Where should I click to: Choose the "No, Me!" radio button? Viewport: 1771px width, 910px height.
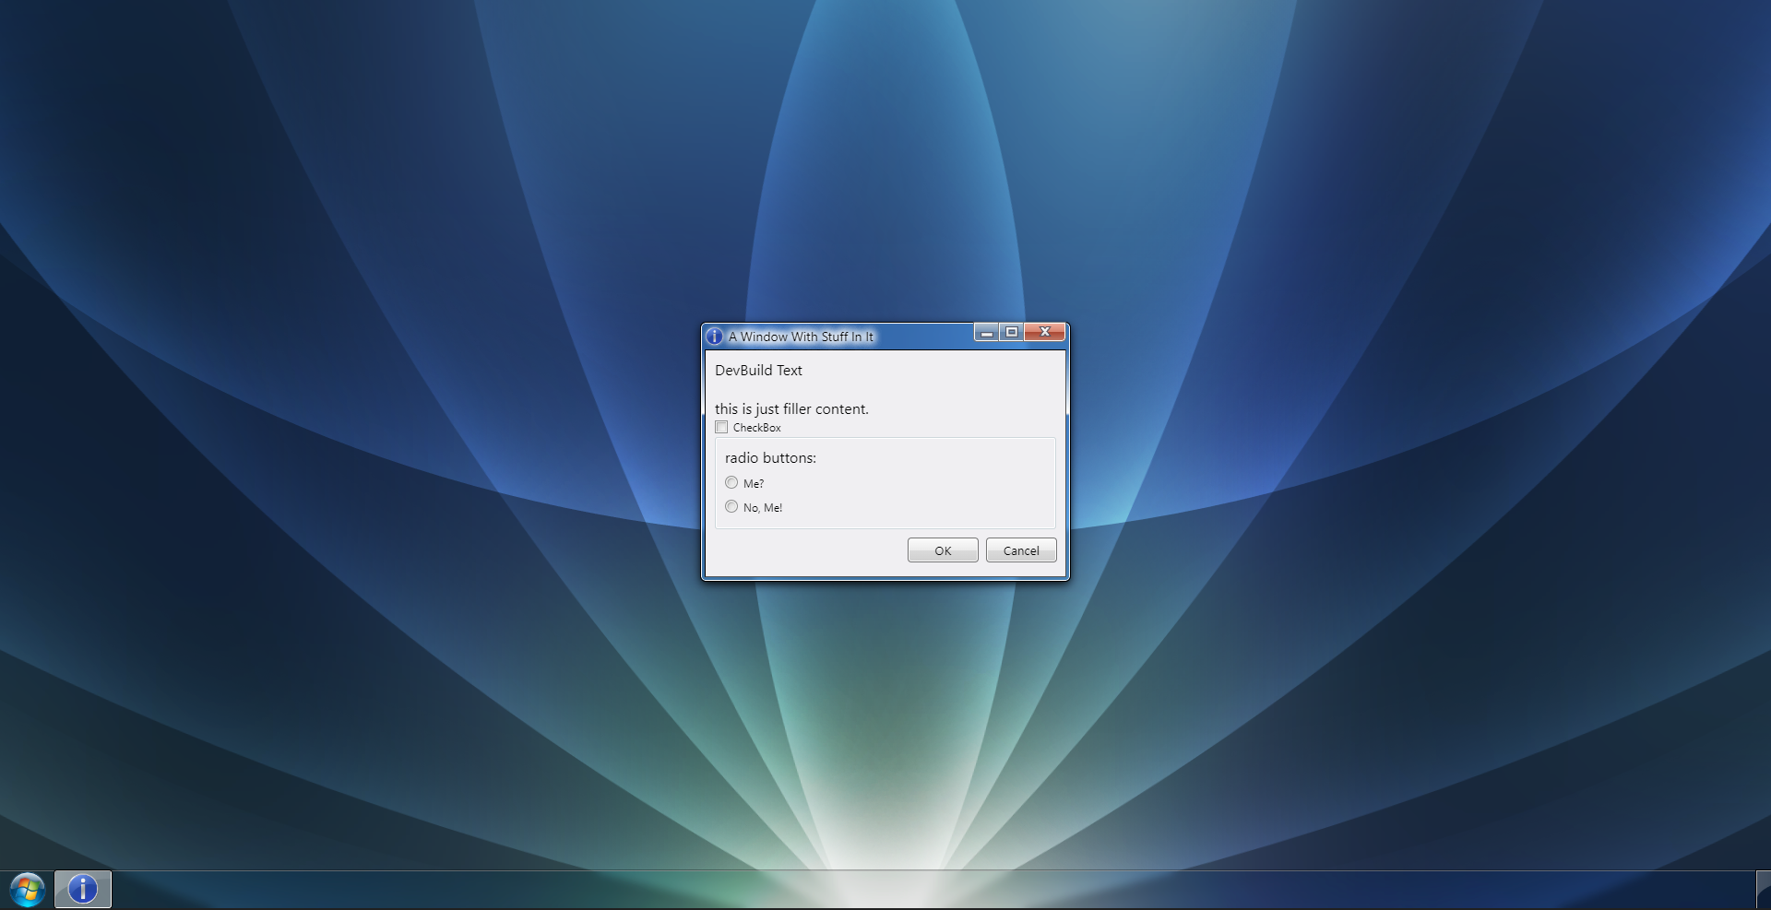(731, 507)
